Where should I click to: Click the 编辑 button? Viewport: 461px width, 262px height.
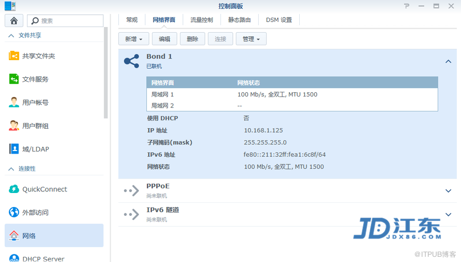[164, 39]
